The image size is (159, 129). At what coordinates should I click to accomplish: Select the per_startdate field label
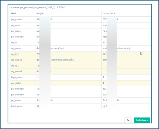[x=17, y=95]
